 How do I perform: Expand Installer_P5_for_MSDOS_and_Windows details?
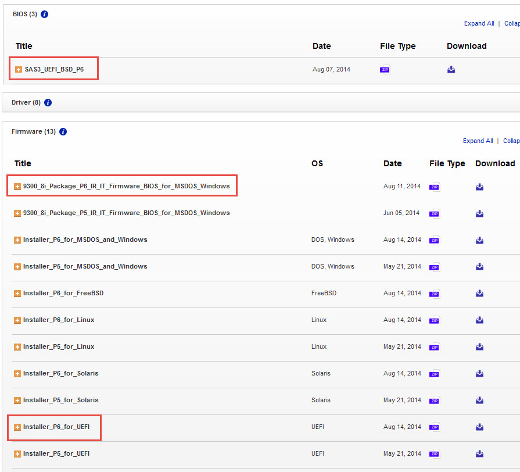(17, 267)
